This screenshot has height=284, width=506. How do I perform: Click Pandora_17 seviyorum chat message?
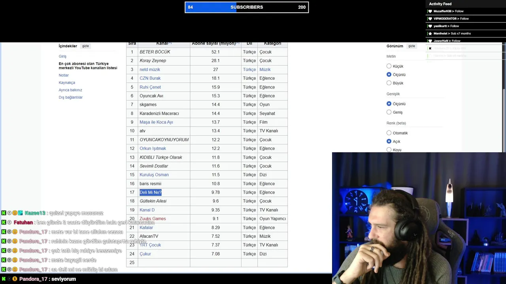[39, 279]
